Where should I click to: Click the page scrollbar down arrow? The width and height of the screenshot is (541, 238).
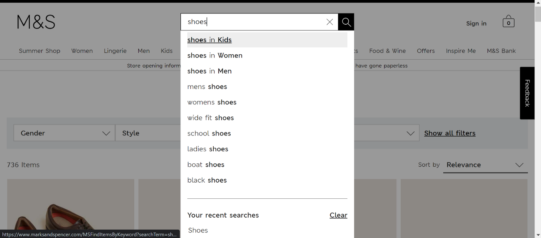pyautogui.click(x=538, y=235)
